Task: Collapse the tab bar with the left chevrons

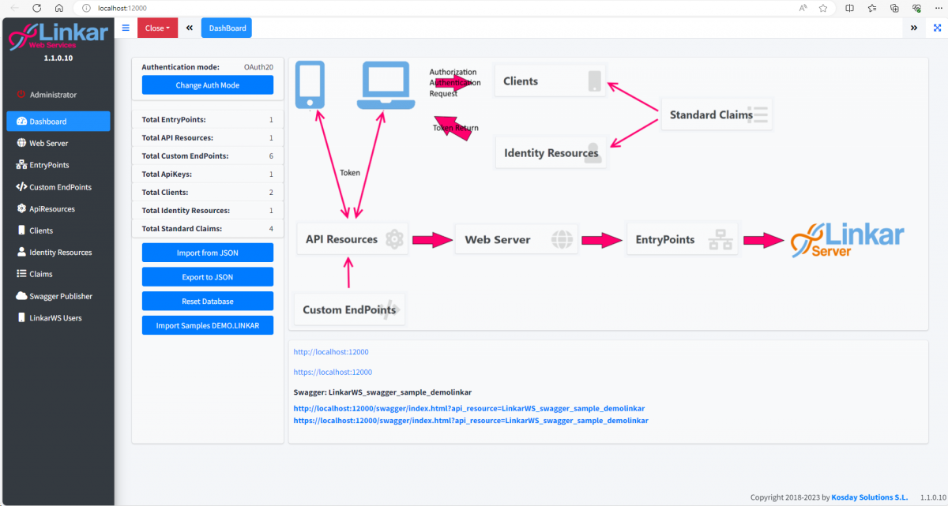Action: click(189, 27)
